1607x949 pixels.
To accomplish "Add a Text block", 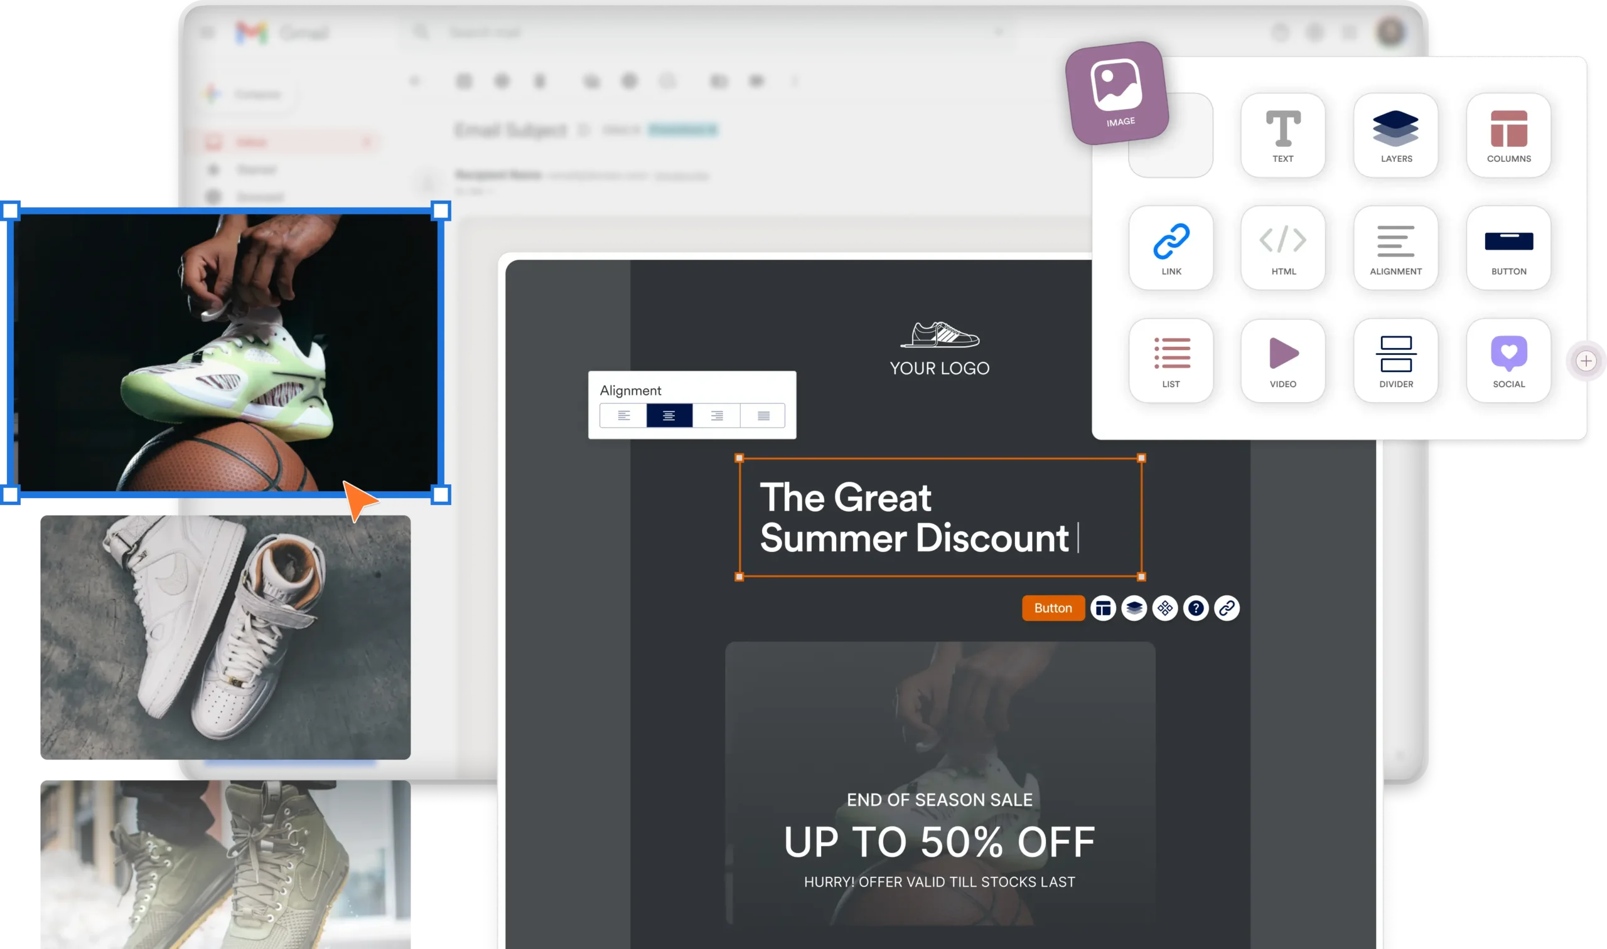I will tap(1282, 135).
